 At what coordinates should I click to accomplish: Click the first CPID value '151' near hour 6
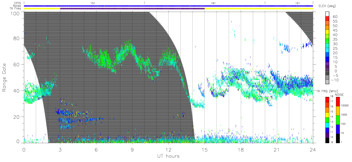tap(93, 3)
